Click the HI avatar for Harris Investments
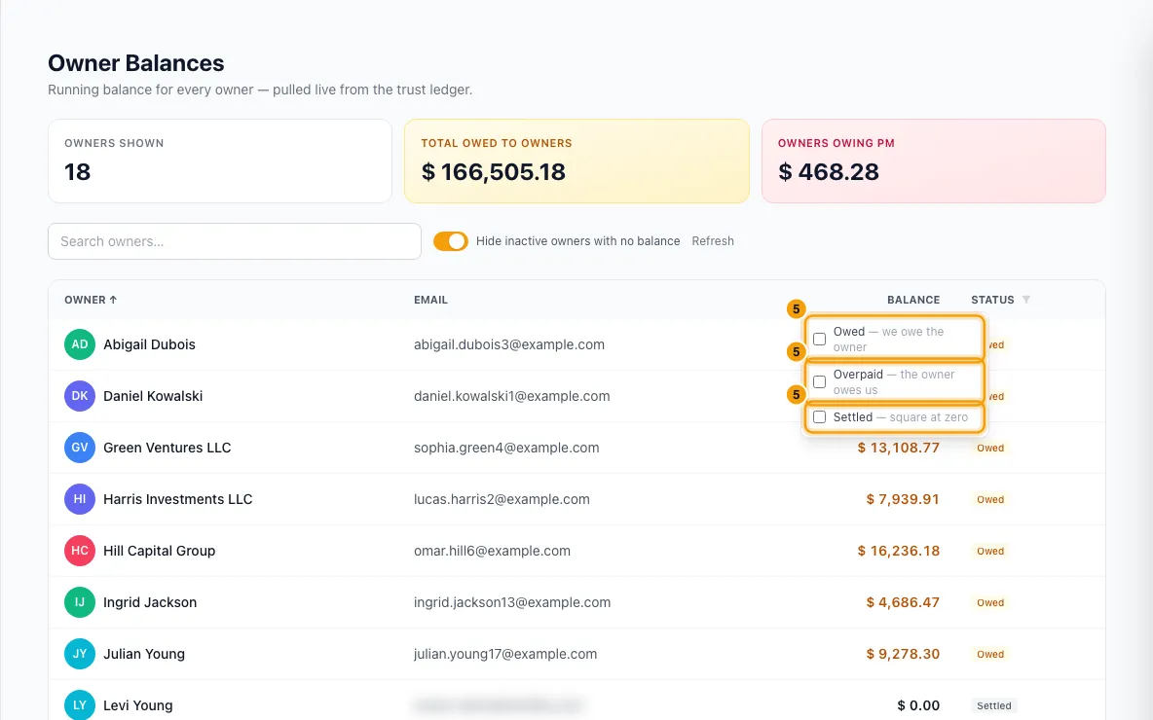 click(80, 499)
